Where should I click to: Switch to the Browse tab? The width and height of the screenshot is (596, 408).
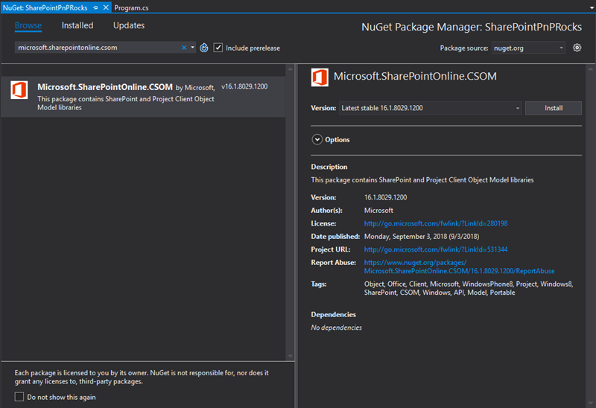(x=28, y=25)
